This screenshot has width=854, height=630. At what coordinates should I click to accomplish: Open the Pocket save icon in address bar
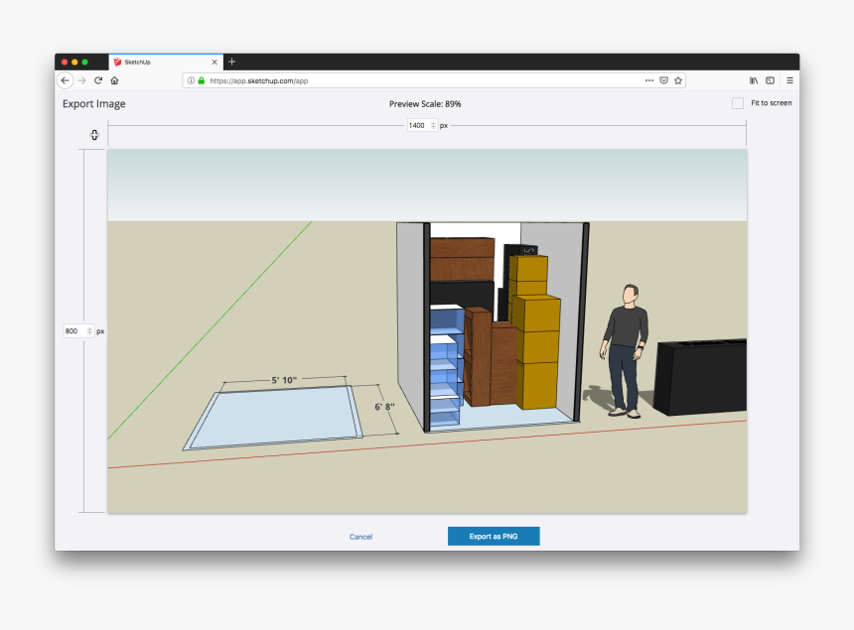coord(663,80)
